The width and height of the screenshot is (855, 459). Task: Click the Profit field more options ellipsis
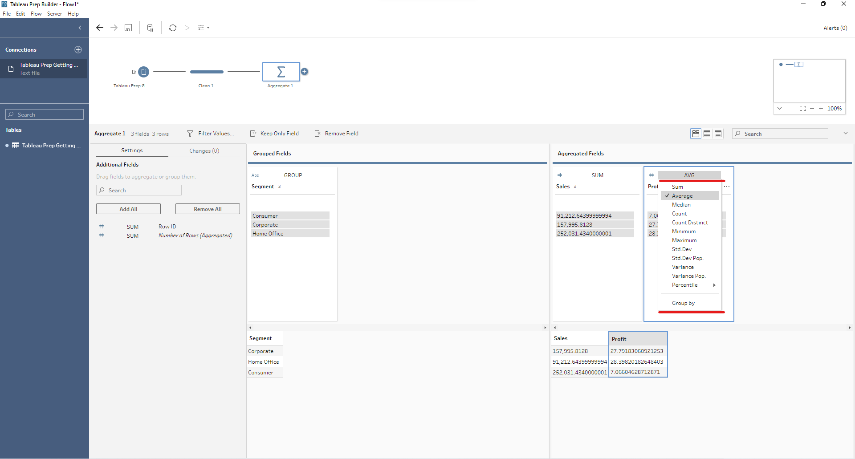(x=727, y=187)
